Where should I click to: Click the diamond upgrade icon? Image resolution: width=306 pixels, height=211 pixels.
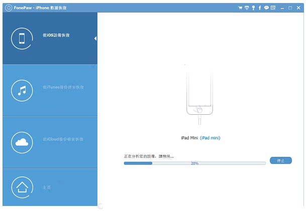[247, 8]
